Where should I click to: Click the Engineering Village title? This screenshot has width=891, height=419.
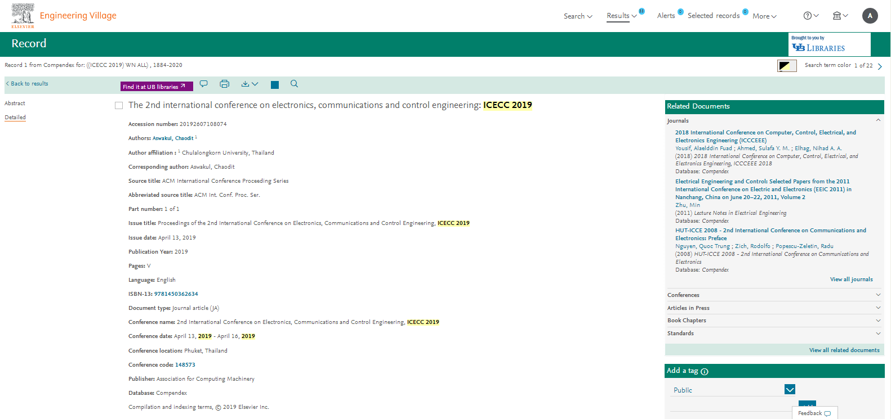78,16
